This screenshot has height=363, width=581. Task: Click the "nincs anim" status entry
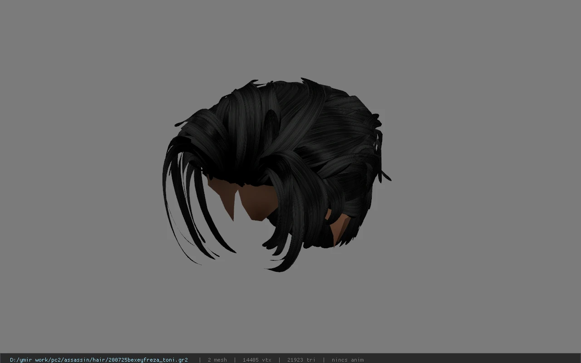click(348, 360)
